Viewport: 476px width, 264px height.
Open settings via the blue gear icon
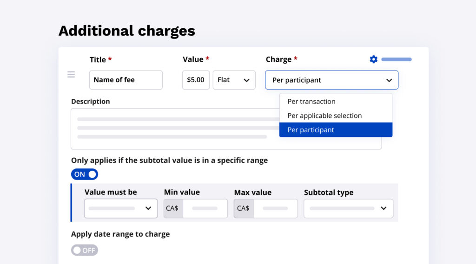click(x=373, y=59)
